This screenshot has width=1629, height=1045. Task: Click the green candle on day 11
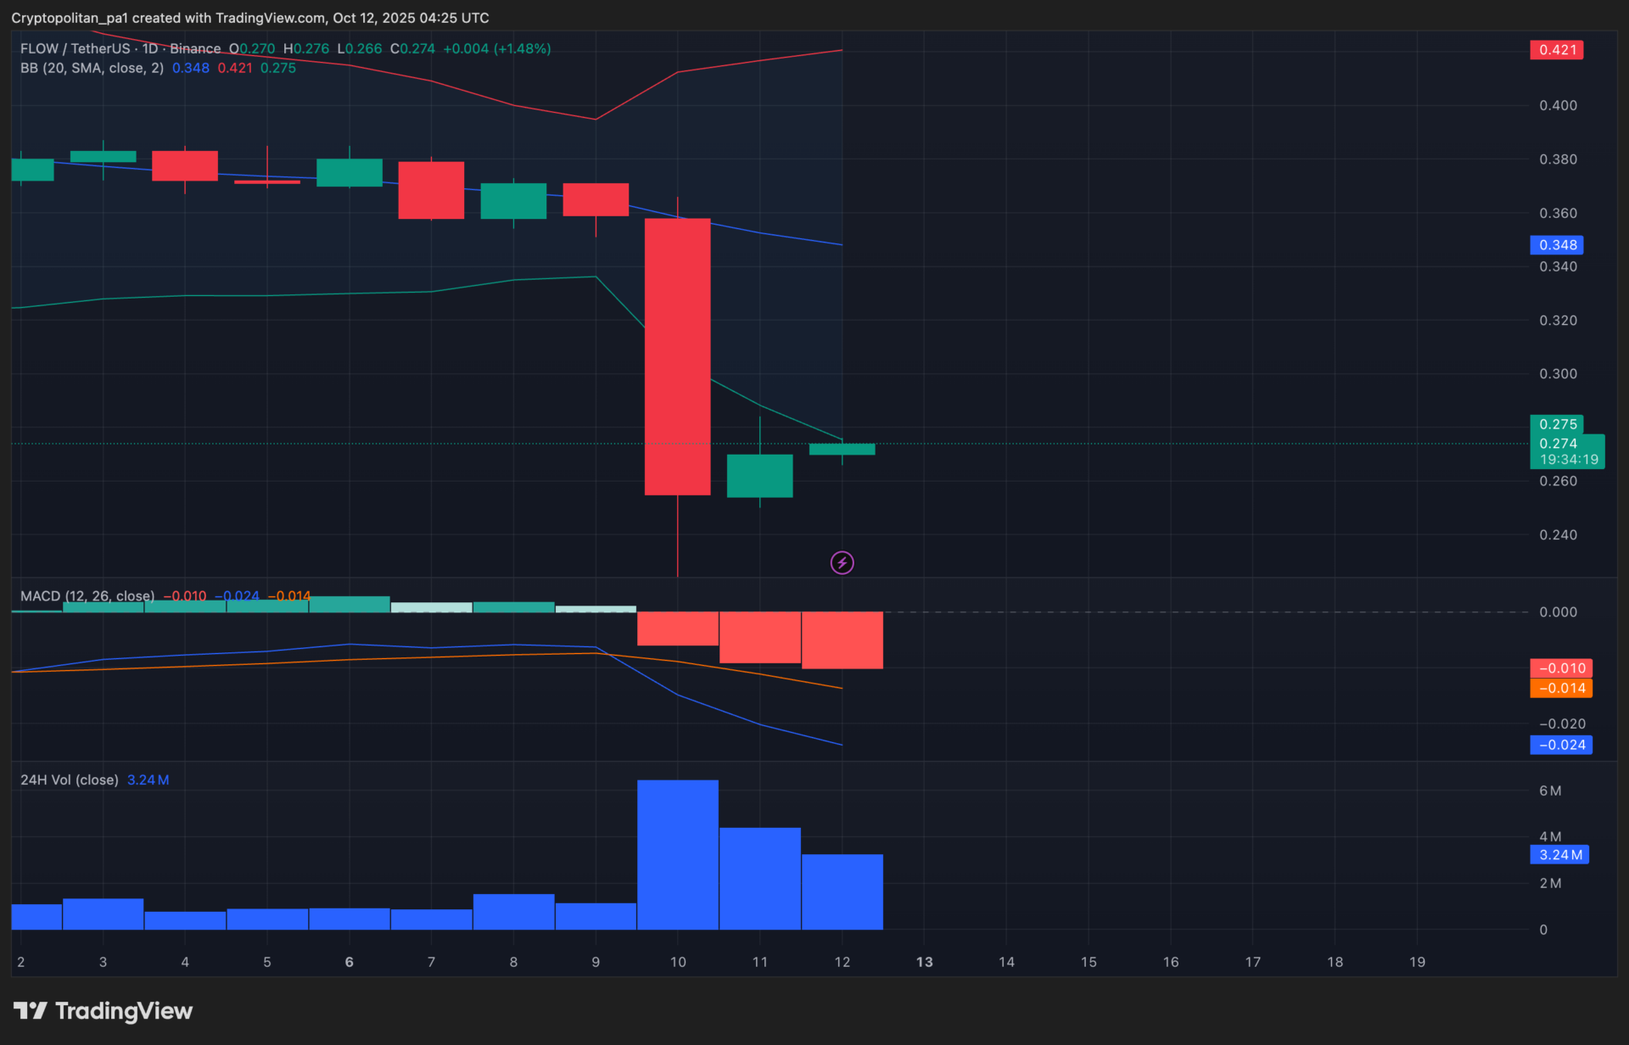759,476
